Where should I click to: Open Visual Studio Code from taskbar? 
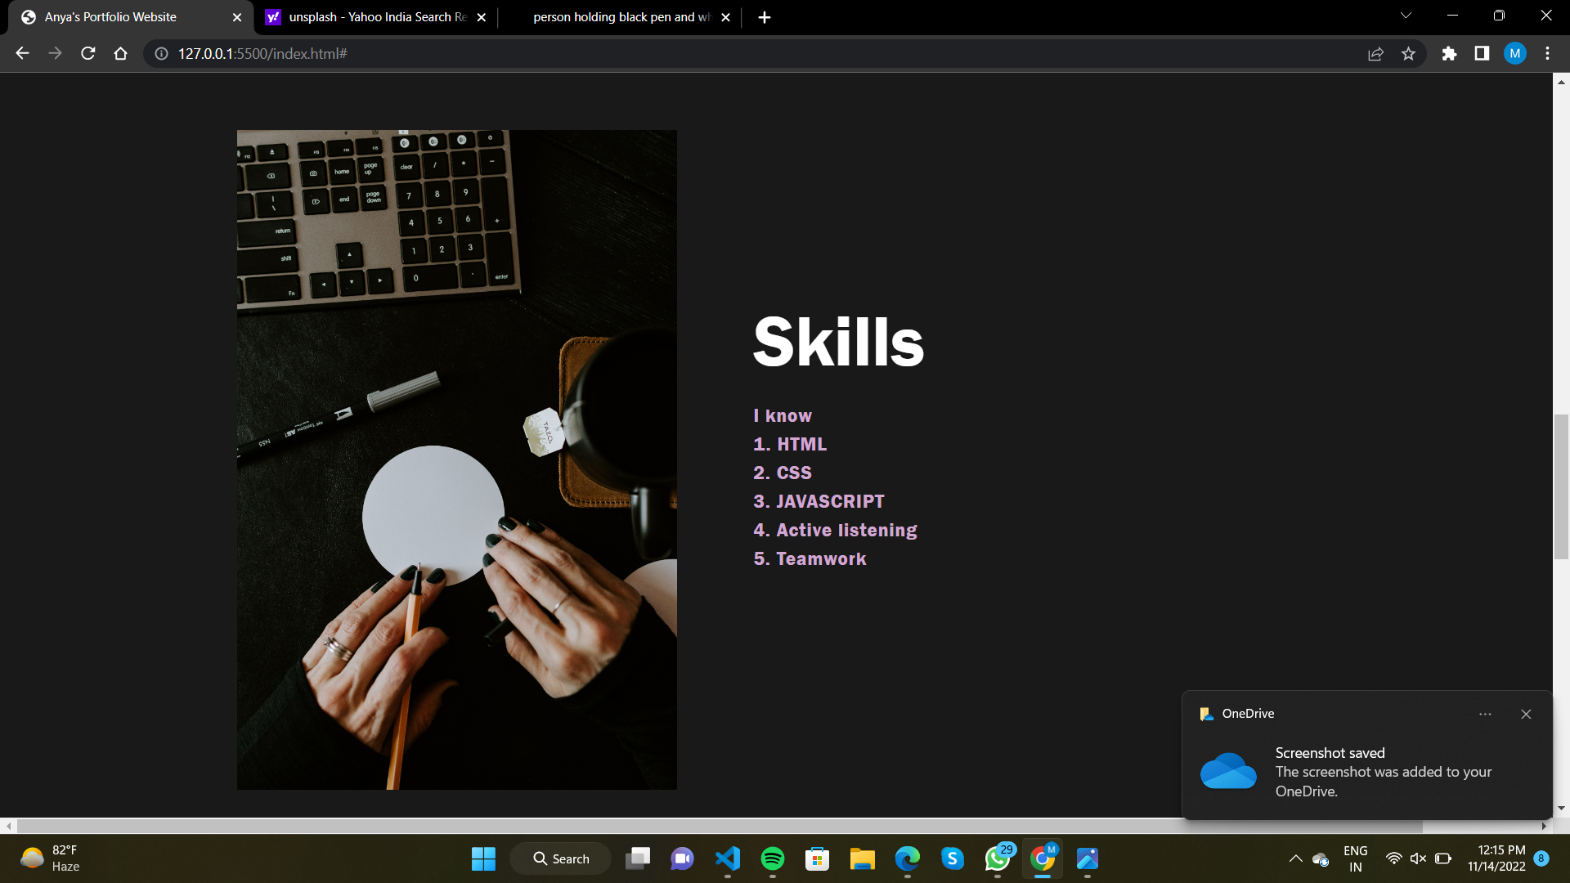[727, 858]
